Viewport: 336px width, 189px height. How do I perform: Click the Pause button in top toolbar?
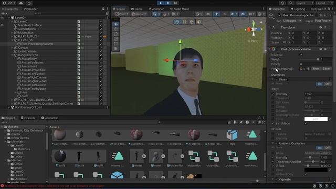point(168,3)
